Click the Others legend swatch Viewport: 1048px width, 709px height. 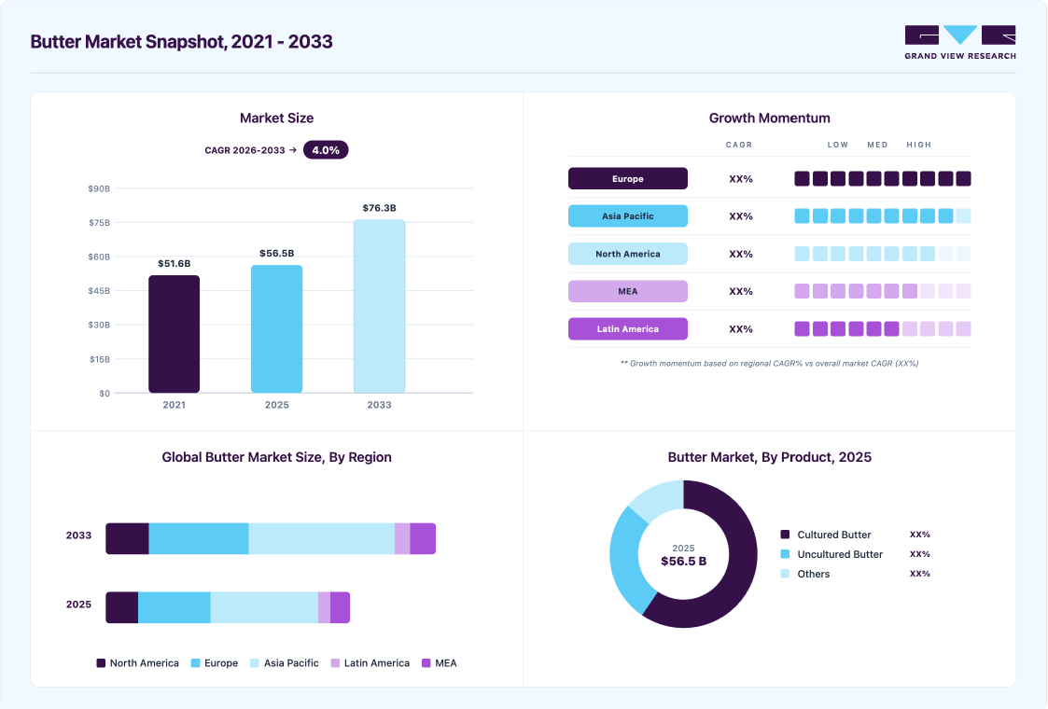coord(786,574)
